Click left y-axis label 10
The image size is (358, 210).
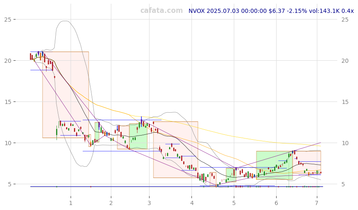click(8, 143)
